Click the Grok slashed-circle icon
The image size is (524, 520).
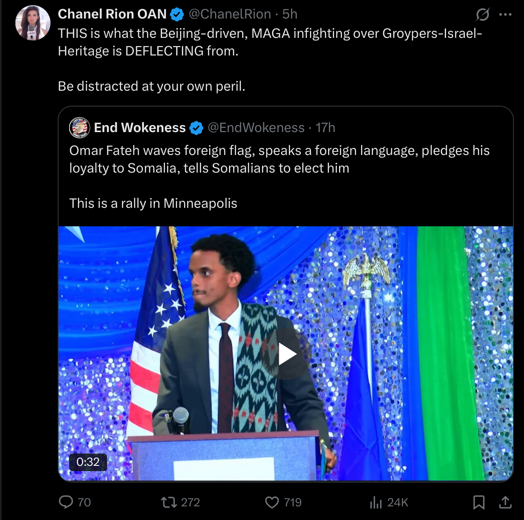483,15
